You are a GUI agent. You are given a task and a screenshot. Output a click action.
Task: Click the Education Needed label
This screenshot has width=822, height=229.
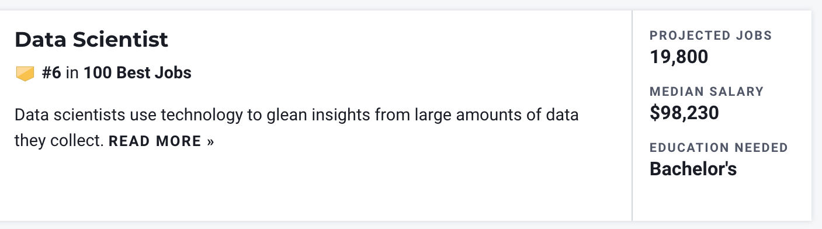pyautogui.click(x=719, y=148)
